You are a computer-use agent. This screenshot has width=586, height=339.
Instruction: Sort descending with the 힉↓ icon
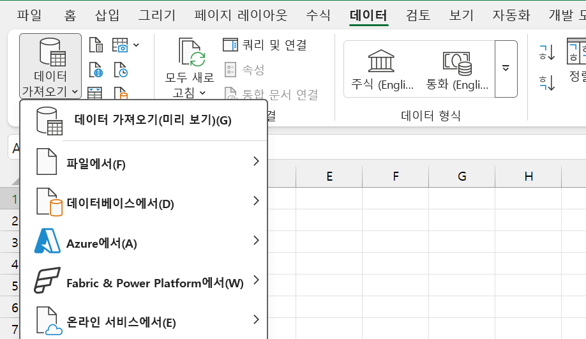(x=547, y=82)
